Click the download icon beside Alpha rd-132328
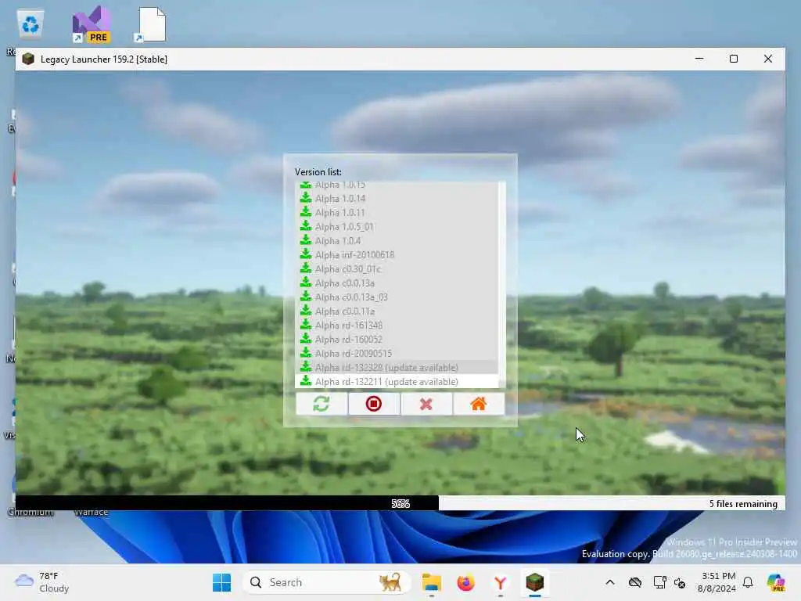Viewport: 801px width, 601px height. coord(306,367)
